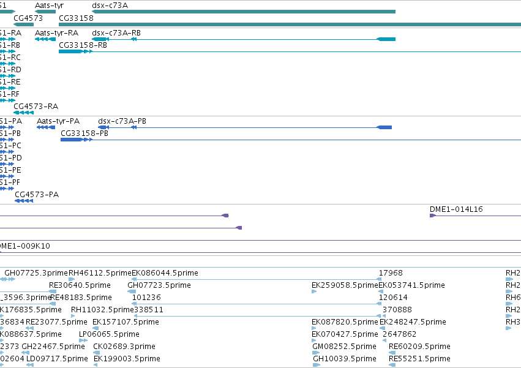Click the dsx-c73A gene bar glyph
The height and width of the screenshot is (368, 521).
(244, 12)
